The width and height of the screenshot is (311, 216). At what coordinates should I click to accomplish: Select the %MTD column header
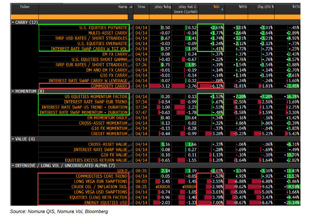pyautogui.click(x=242, y=7)
